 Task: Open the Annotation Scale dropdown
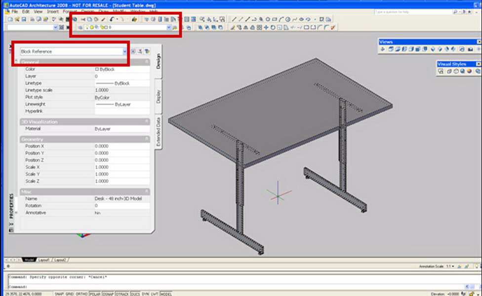[x=450, y=266]
